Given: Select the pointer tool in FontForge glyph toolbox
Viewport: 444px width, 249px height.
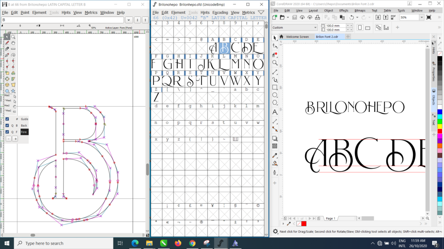Looking at the screenshot, I should tap(7, 37).
